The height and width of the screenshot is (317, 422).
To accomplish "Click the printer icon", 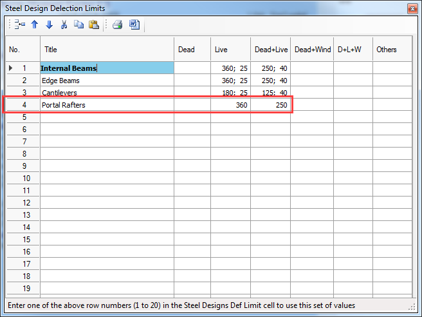I will point(117,25).
